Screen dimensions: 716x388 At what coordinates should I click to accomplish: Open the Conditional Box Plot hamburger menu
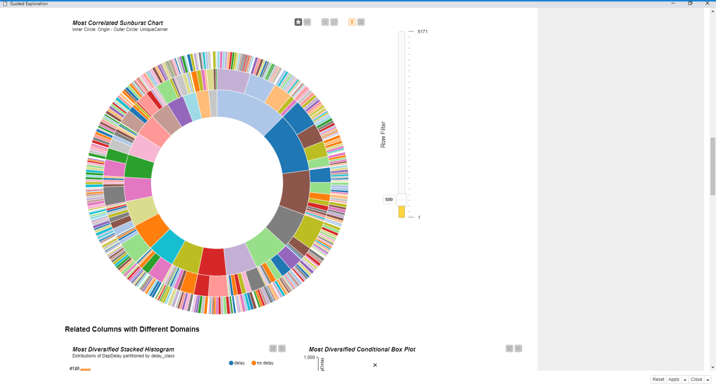[x=518, y=348]
